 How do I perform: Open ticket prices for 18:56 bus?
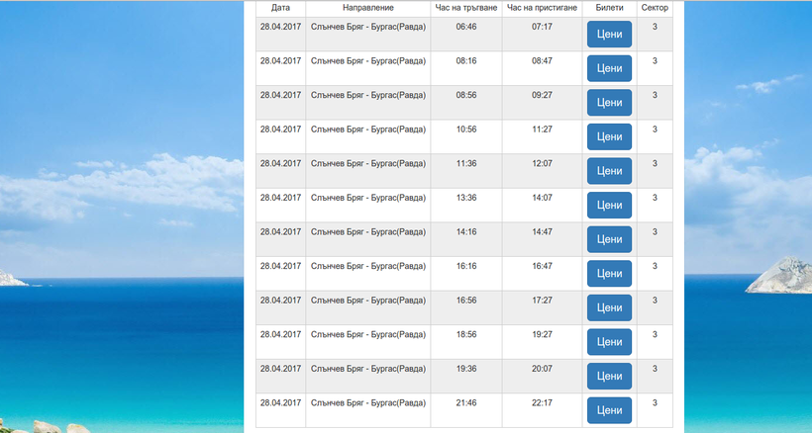click(x=609, y=342)
